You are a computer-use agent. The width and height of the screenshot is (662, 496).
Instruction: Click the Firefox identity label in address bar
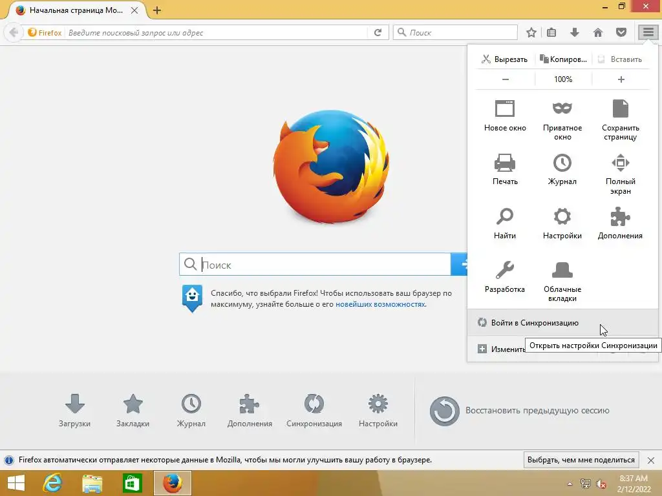tap(45, 32)
